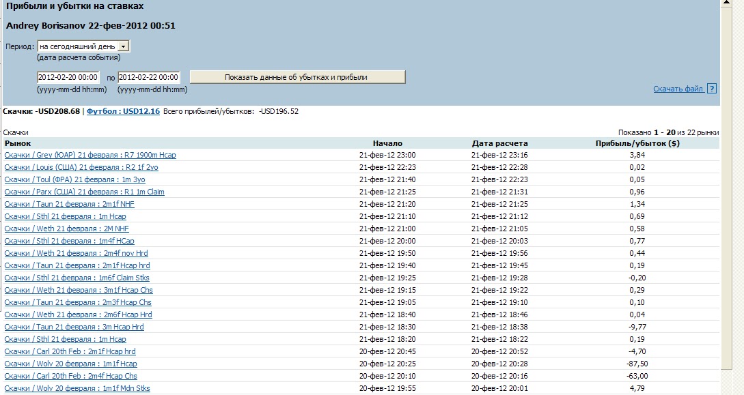Click the Рынок column header
Screen dimensions: 744x395
[18, 143]
